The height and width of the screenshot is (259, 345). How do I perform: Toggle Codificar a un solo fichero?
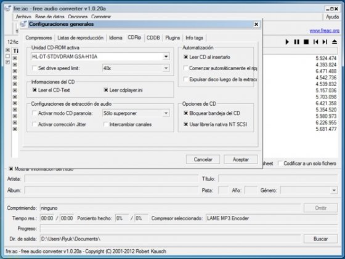coord(280,163)
